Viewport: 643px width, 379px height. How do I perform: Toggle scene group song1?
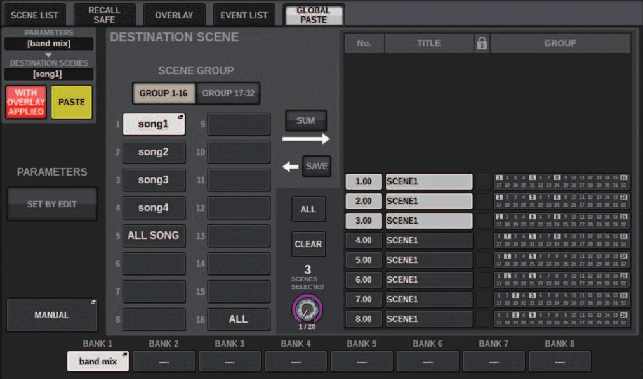[x=154, y=124]
